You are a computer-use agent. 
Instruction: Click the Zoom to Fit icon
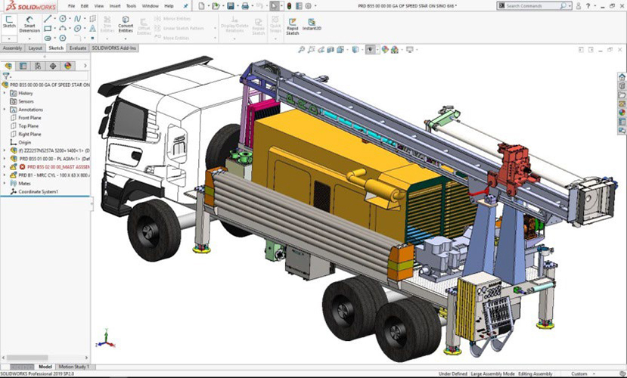coord(302,50)
